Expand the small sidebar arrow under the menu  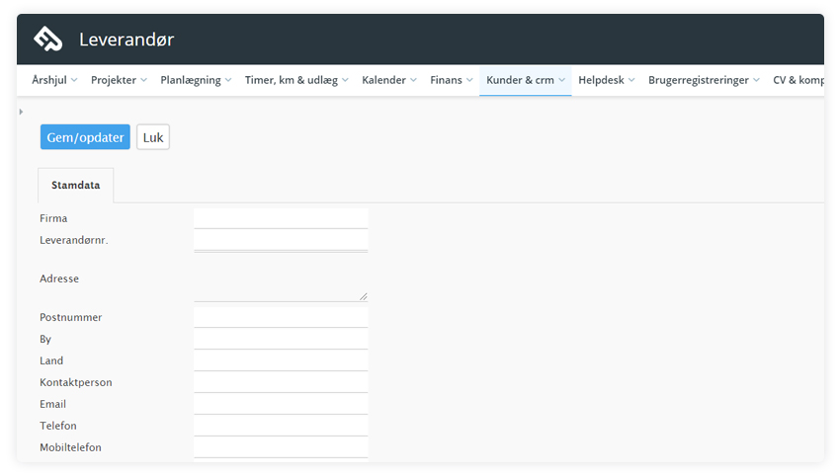point(21,112)
